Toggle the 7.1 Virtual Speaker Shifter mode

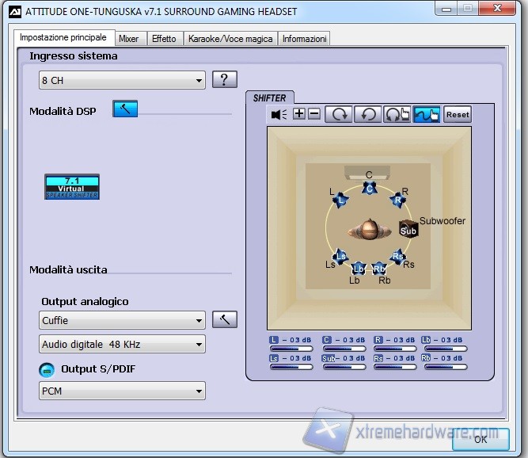pyautogui.click(x=72, y=187)
